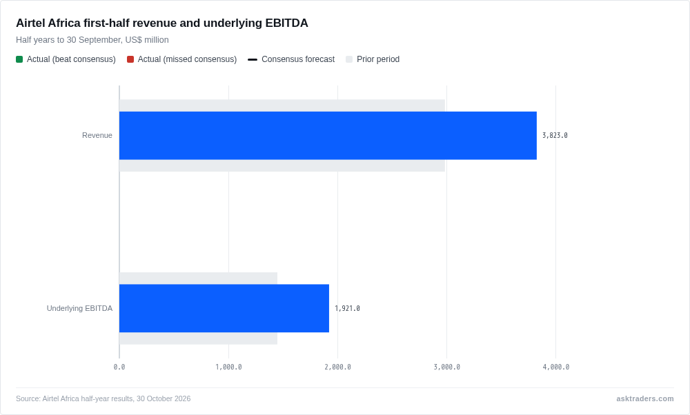Toggle the Prior period legend label
Image resolution: width=690 pixels, height=415 pixels.
coord(378,59)
